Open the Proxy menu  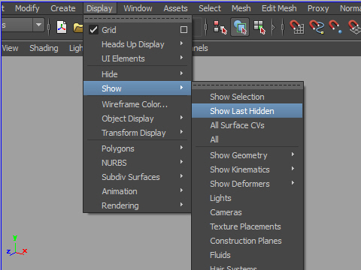coord(318,8)
